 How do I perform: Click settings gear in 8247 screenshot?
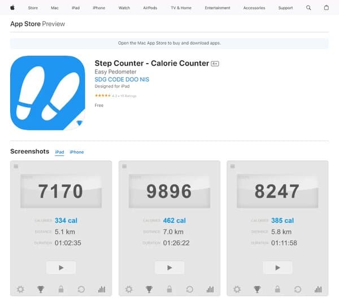pos(237,289)
